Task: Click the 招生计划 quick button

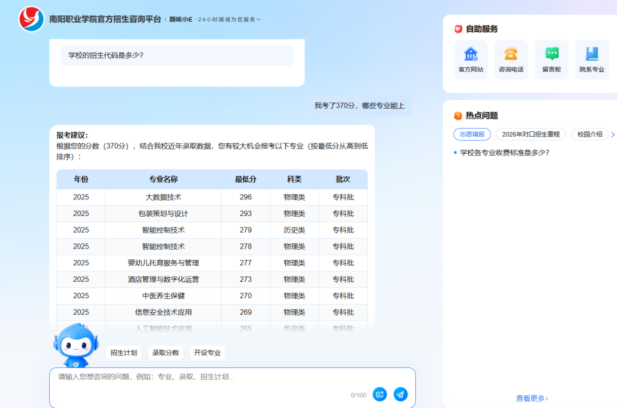Action: point(124,353)
